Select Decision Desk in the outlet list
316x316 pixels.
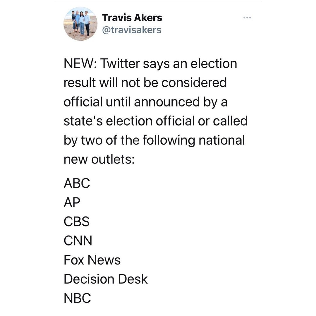point(106,279)
